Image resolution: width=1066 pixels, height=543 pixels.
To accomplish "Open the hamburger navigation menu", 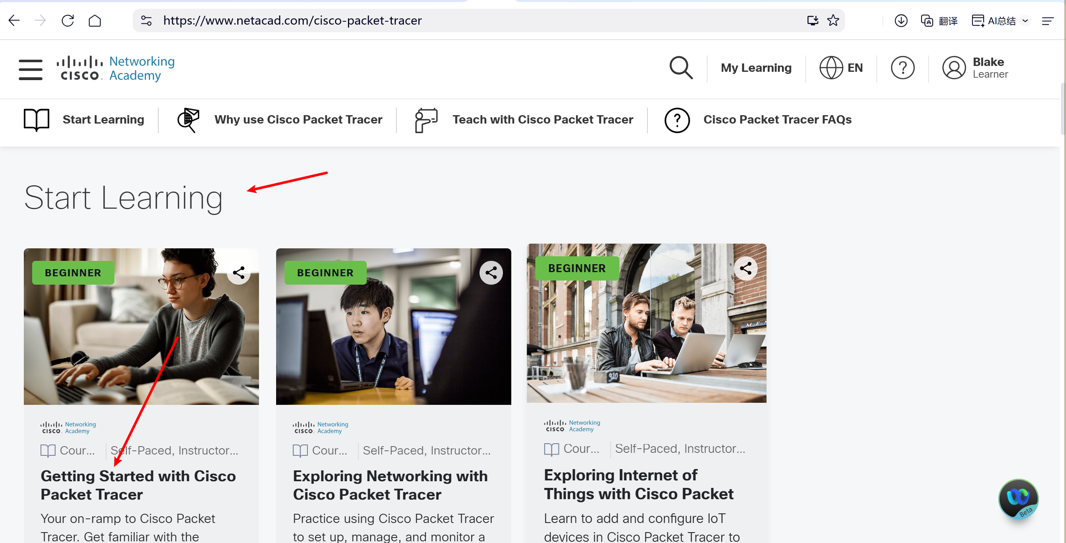I will (30, 69).
